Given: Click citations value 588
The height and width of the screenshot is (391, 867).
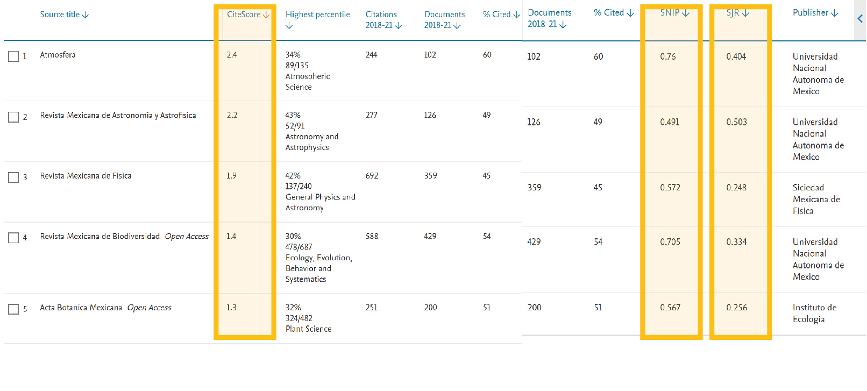Looking at the screenshot, I should (x=372, y=236).
